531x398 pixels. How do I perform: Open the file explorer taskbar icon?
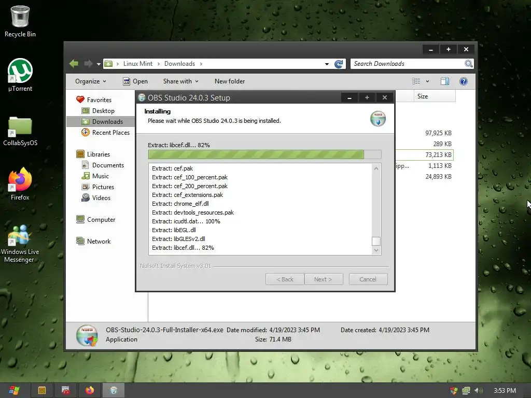[x=41, y=390]
